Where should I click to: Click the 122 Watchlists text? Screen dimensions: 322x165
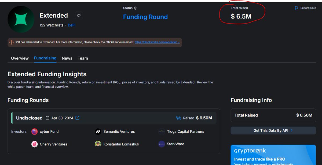click(52, 25)
